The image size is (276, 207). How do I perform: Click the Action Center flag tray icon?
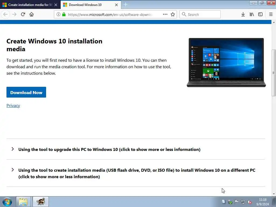click(x=236, y=202)
